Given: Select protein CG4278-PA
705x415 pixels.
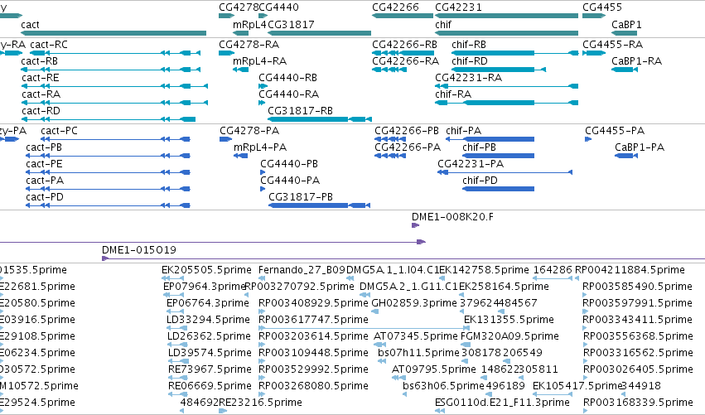Looking at the screenshot, I should [x=225, y=139].
